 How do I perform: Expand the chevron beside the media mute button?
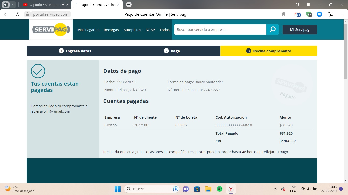(x=13, y=4)
